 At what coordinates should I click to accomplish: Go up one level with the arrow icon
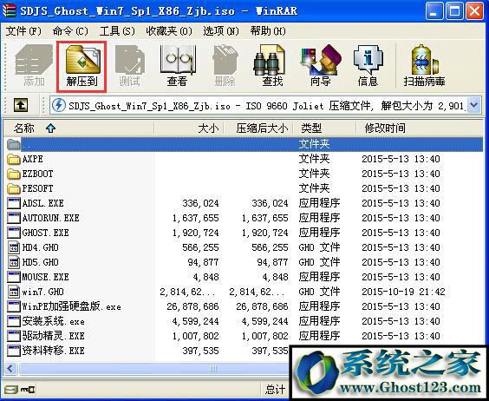tap(21, 105)
